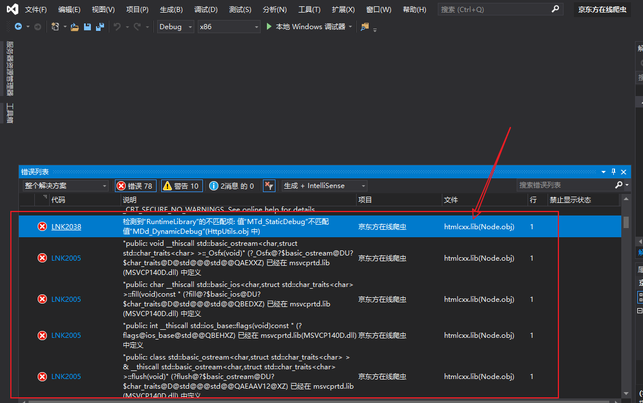Save the current file with Save icon
Screen dimensions: 643x403
87,27
